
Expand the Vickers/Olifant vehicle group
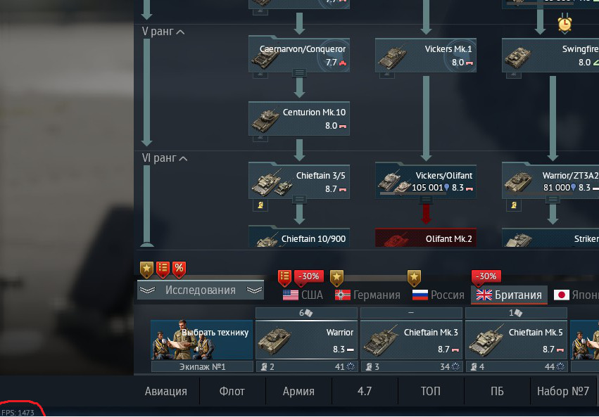[426, 199]
